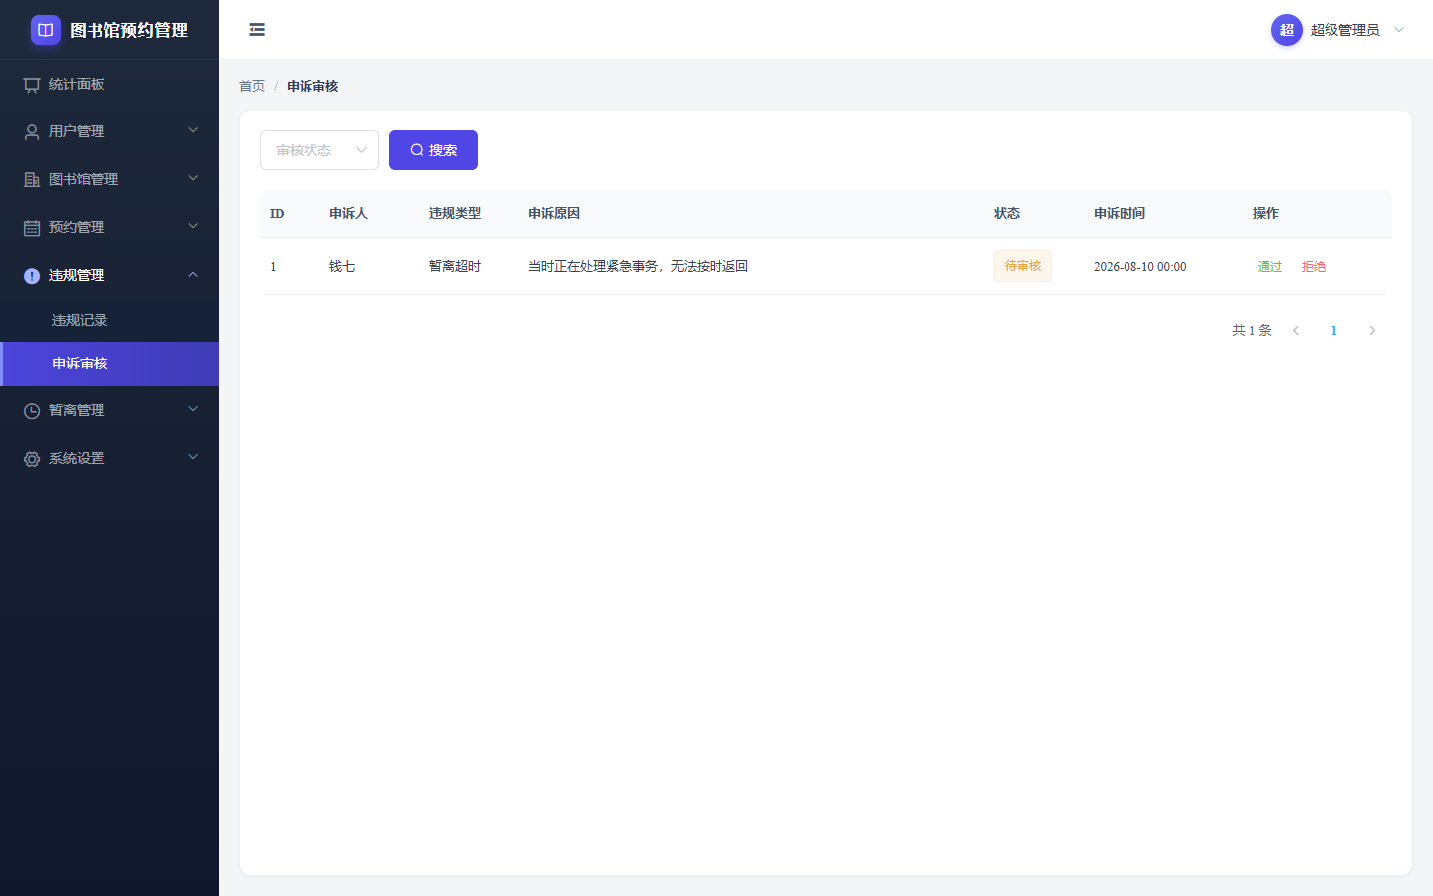Expand the 图书馆管理 submenu chevron
Viewport: 1433px width, 896px height.
[x=193, y=178]
